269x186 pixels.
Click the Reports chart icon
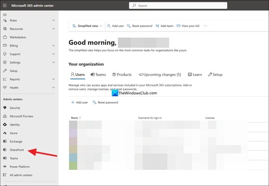click(x=5, y=79)
